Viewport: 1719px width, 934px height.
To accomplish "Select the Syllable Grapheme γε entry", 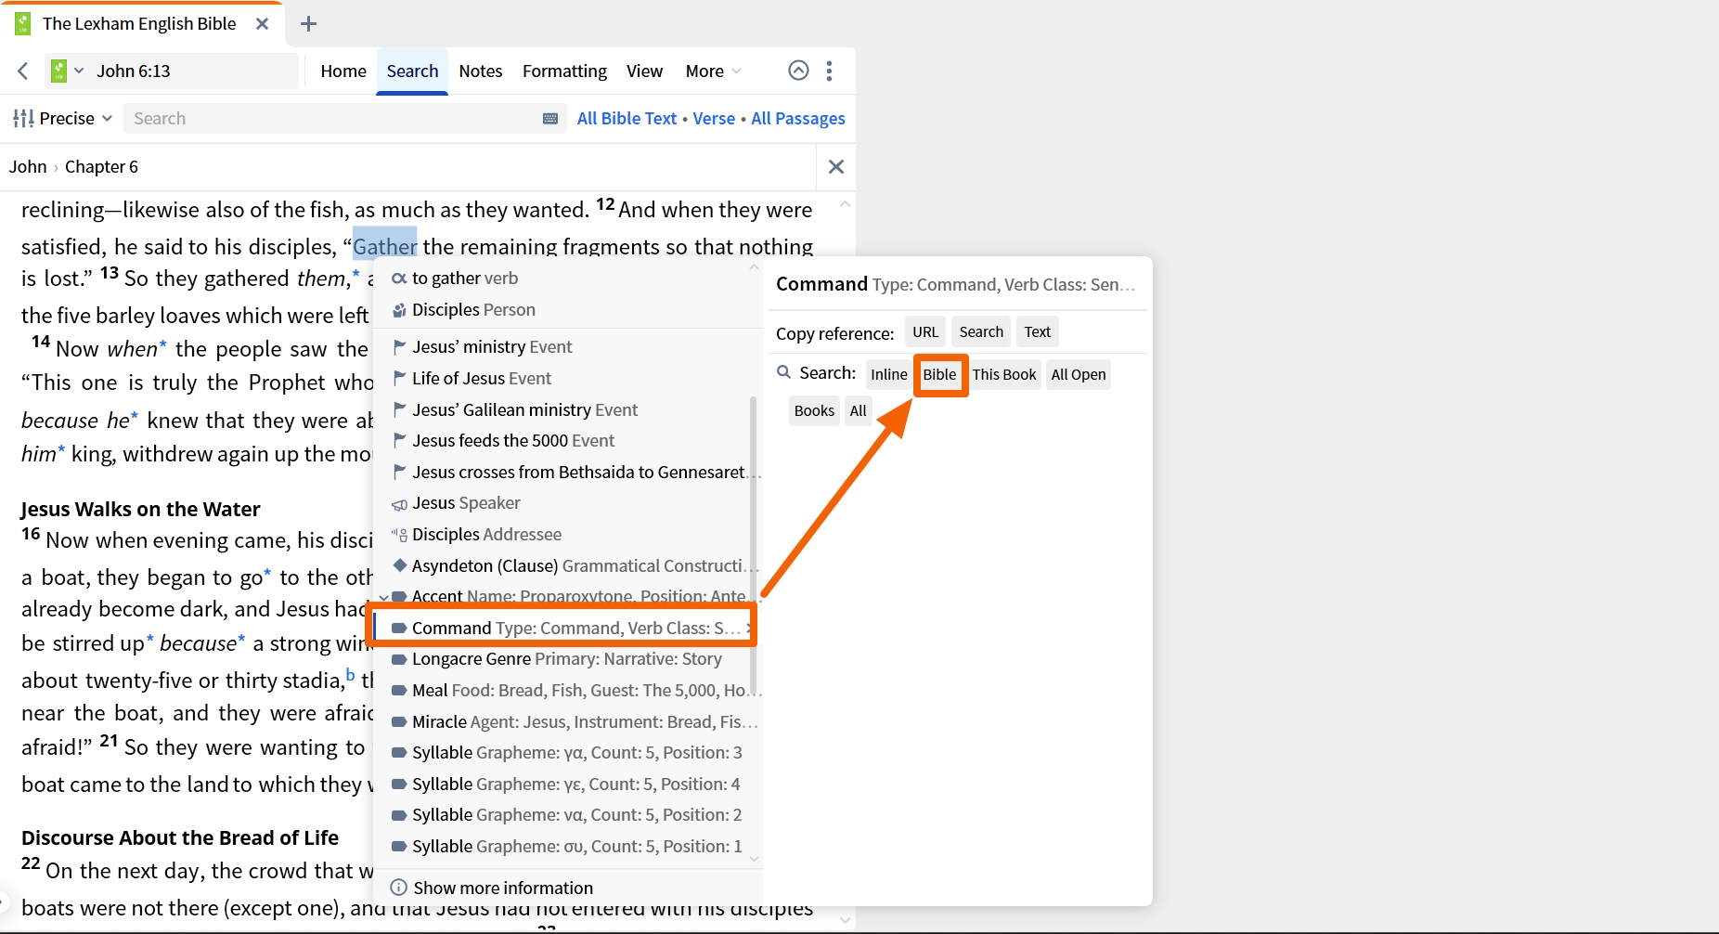I will (x=566, y=785).
